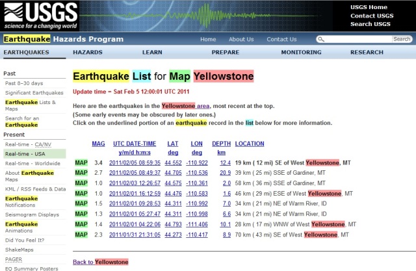Image resolution: width=416 pixels, height=271 pixels.
Task: Open event 2011/02/01 09:28:53 record
Action: (135, 203)
